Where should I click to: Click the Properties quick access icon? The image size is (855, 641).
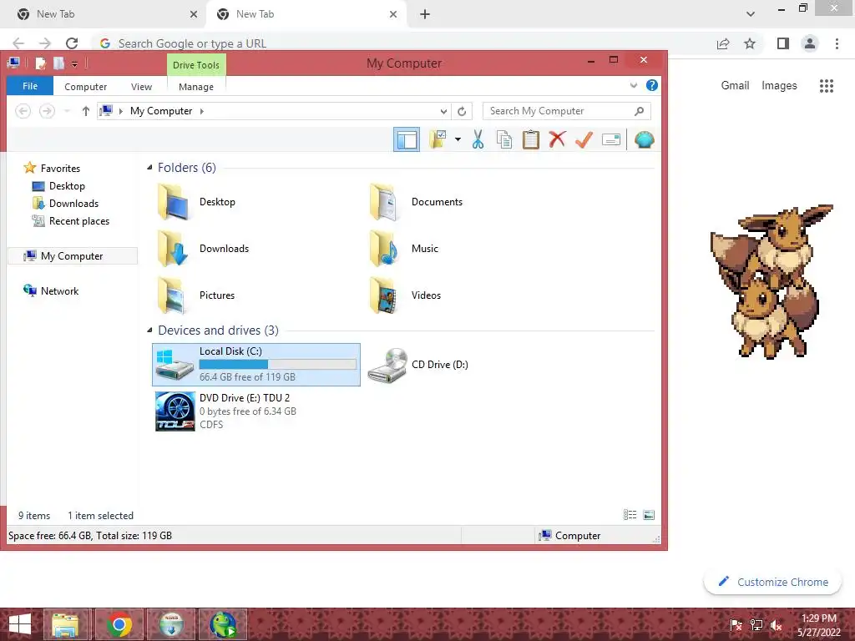point(40,63)
